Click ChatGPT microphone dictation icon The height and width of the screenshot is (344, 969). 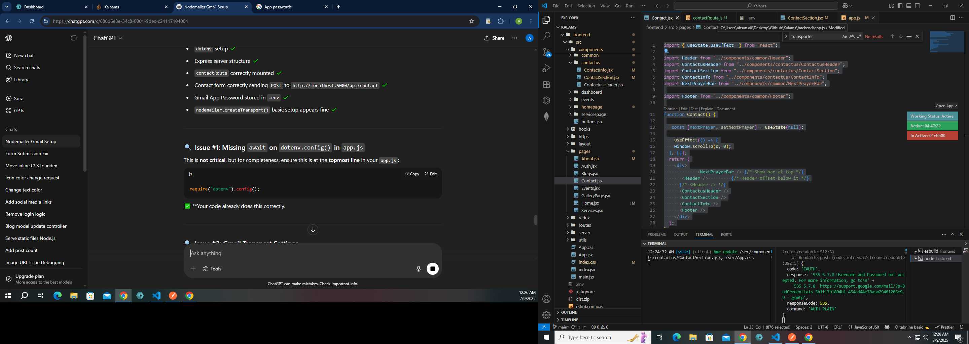(x=418, y=269)
